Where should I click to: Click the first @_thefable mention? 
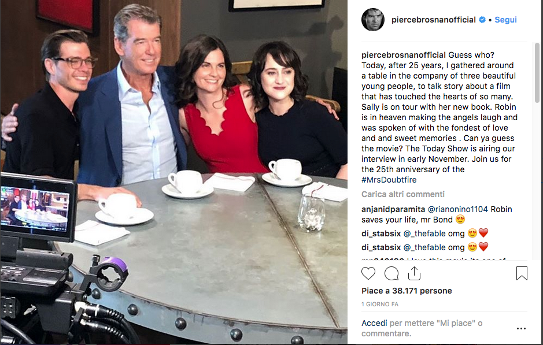pos(424,233)
